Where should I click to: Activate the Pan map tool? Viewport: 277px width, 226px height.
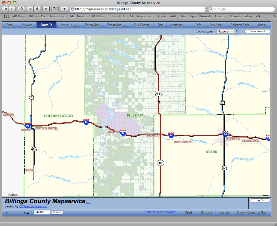point(160,25)
